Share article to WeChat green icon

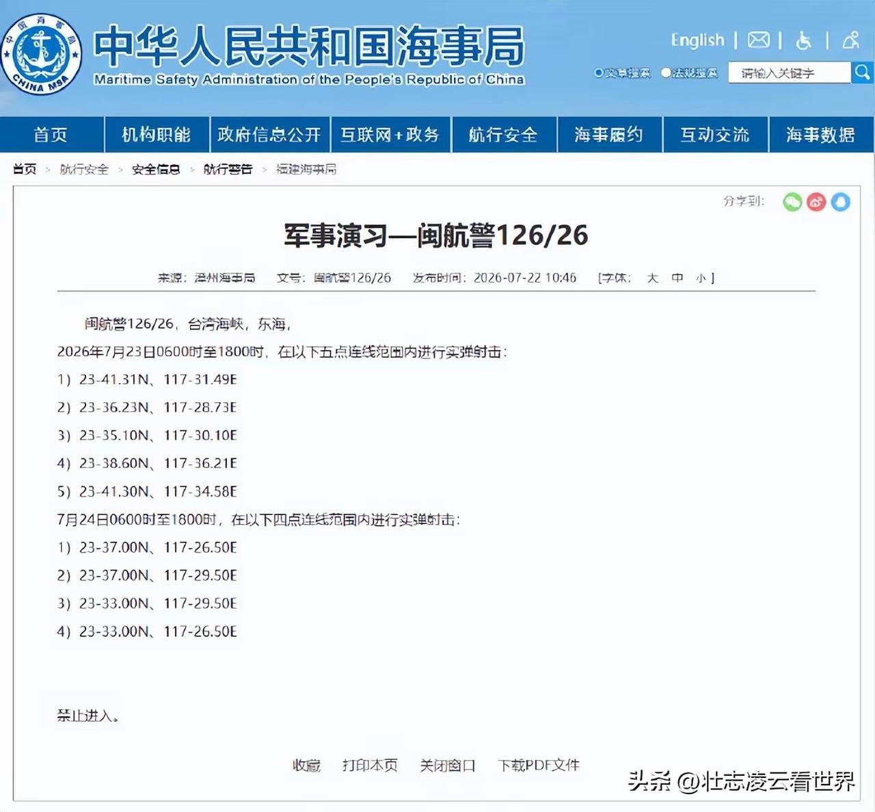792,202
